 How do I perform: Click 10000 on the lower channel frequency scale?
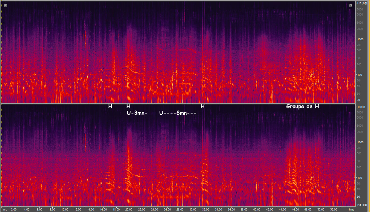tap(361, 107)
